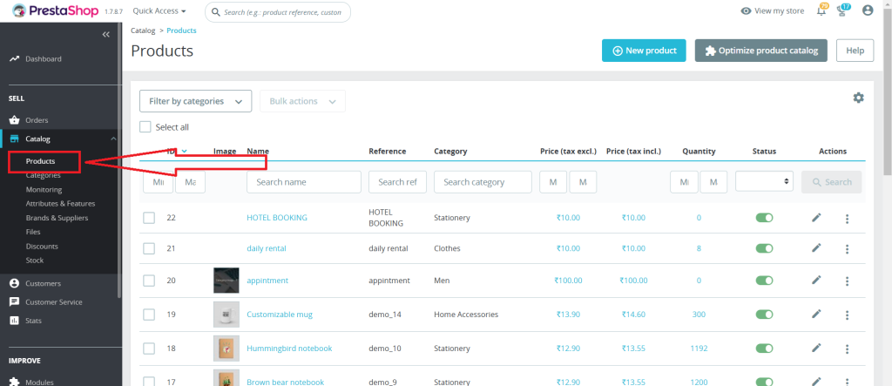This screenshot has height=386, width=892.
Task: Open notifications bell icon
Action: (x=821, y=10)
